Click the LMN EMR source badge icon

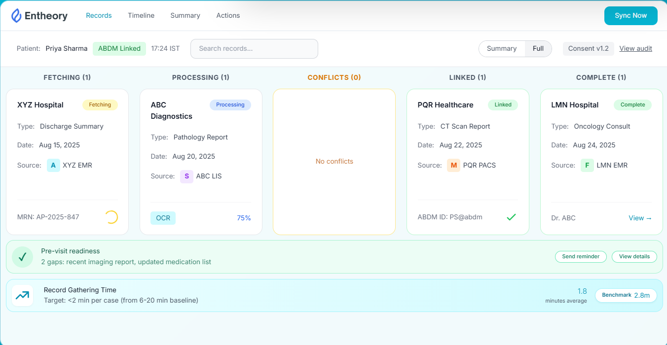pos(587,165)
